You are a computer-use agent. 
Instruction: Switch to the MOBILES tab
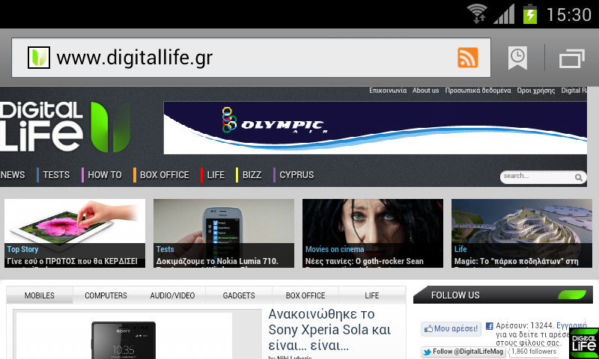(x=40, y=295)
